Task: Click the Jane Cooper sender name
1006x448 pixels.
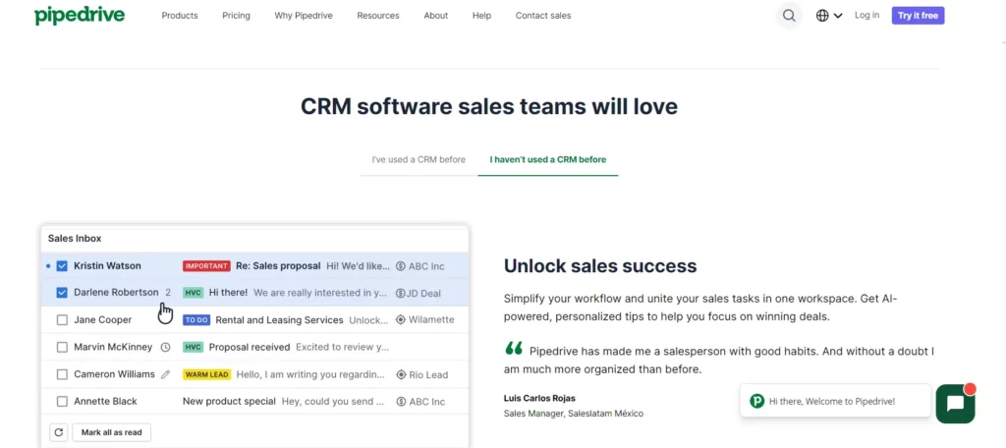Action: [x=102, y=319]
